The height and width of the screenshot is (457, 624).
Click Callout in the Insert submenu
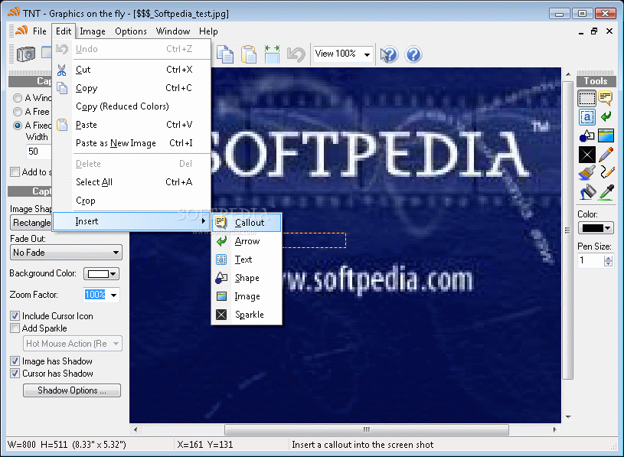(x=247, y=223)
